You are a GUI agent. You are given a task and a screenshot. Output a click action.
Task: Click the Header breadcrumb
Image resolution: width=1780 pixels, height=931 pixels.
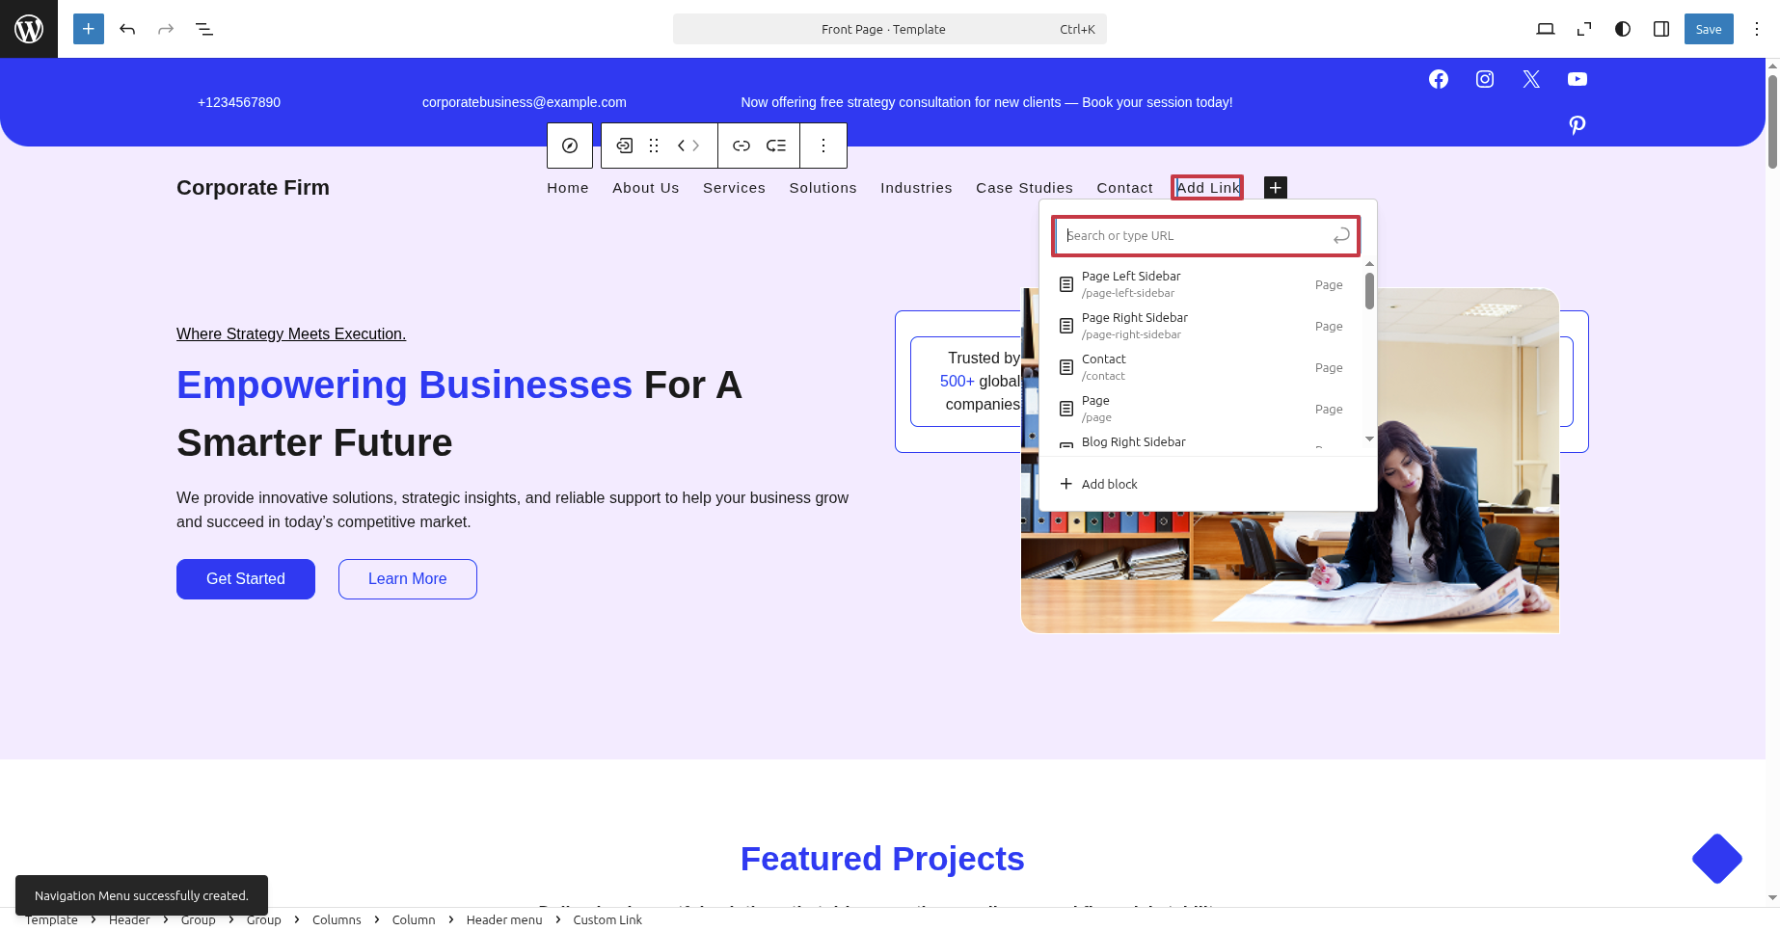(129, 919)
